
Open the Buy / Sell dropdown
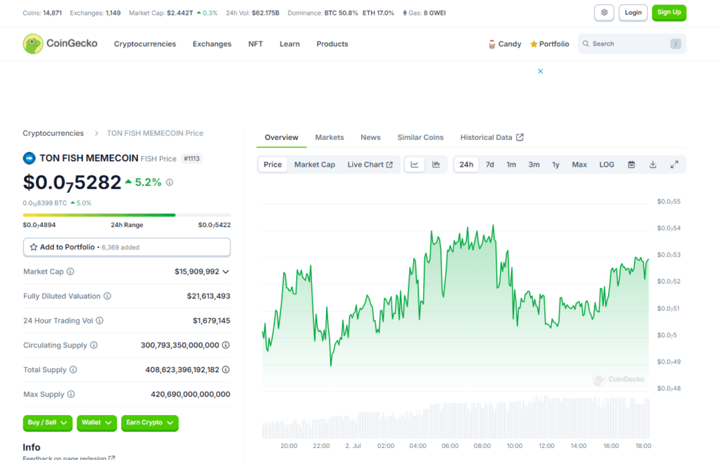47,423
